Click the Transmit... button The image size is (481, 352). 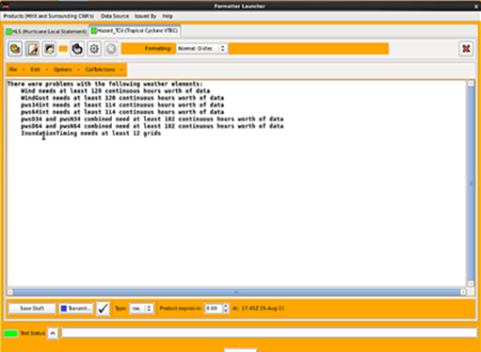click(x=76, y=309)
